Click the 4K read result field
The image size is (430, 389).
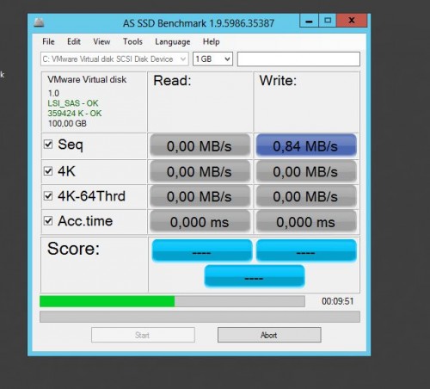click(x=200, y=171)
